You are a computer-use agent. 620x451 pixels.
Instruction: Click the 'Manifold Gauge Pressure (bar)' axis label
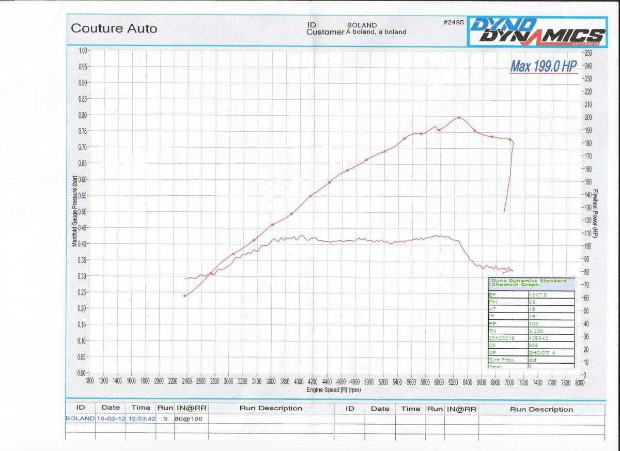[75, 211]
